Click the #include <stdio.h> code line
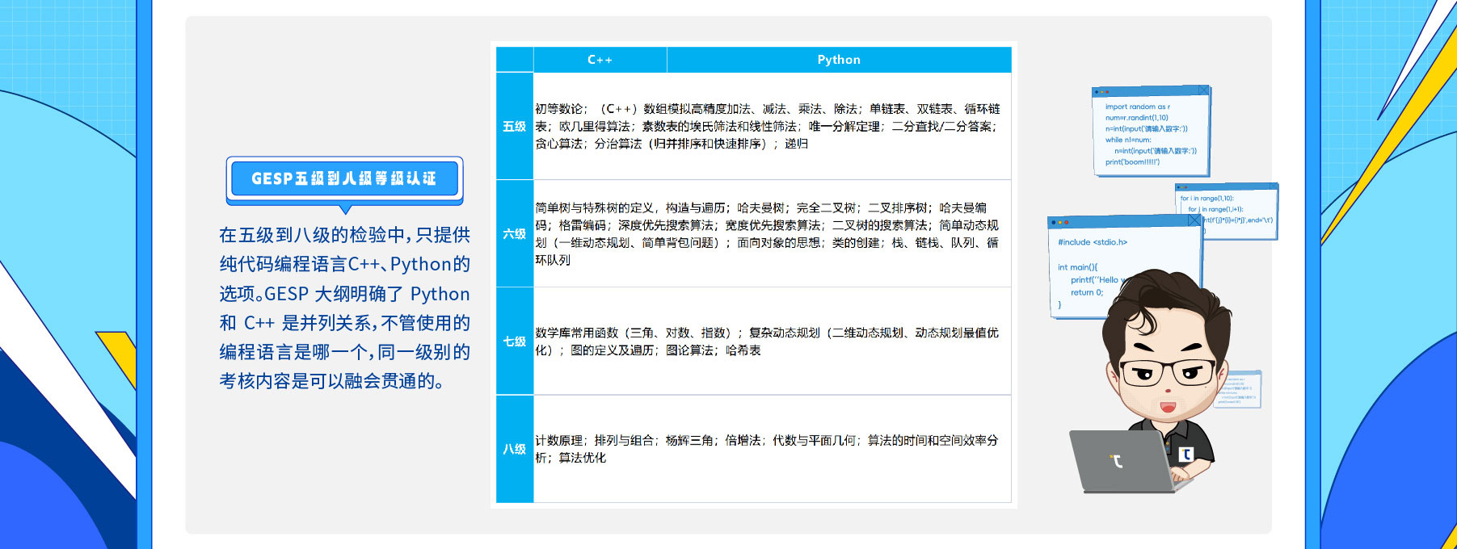The image size is (1457, 549). point(1093,242)
